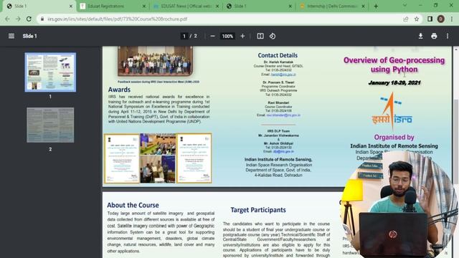The width and height of the screenshot is (459, 258).
Task: Click Ravi Bhandari's email link
Action: pyautogui.click(x=283, y=115)
